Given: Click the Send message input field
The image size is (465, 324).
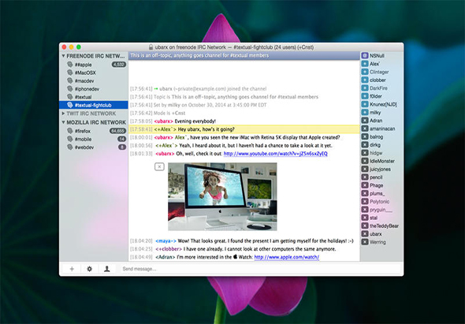Looking at the screenshot, I should click(260, 269).
